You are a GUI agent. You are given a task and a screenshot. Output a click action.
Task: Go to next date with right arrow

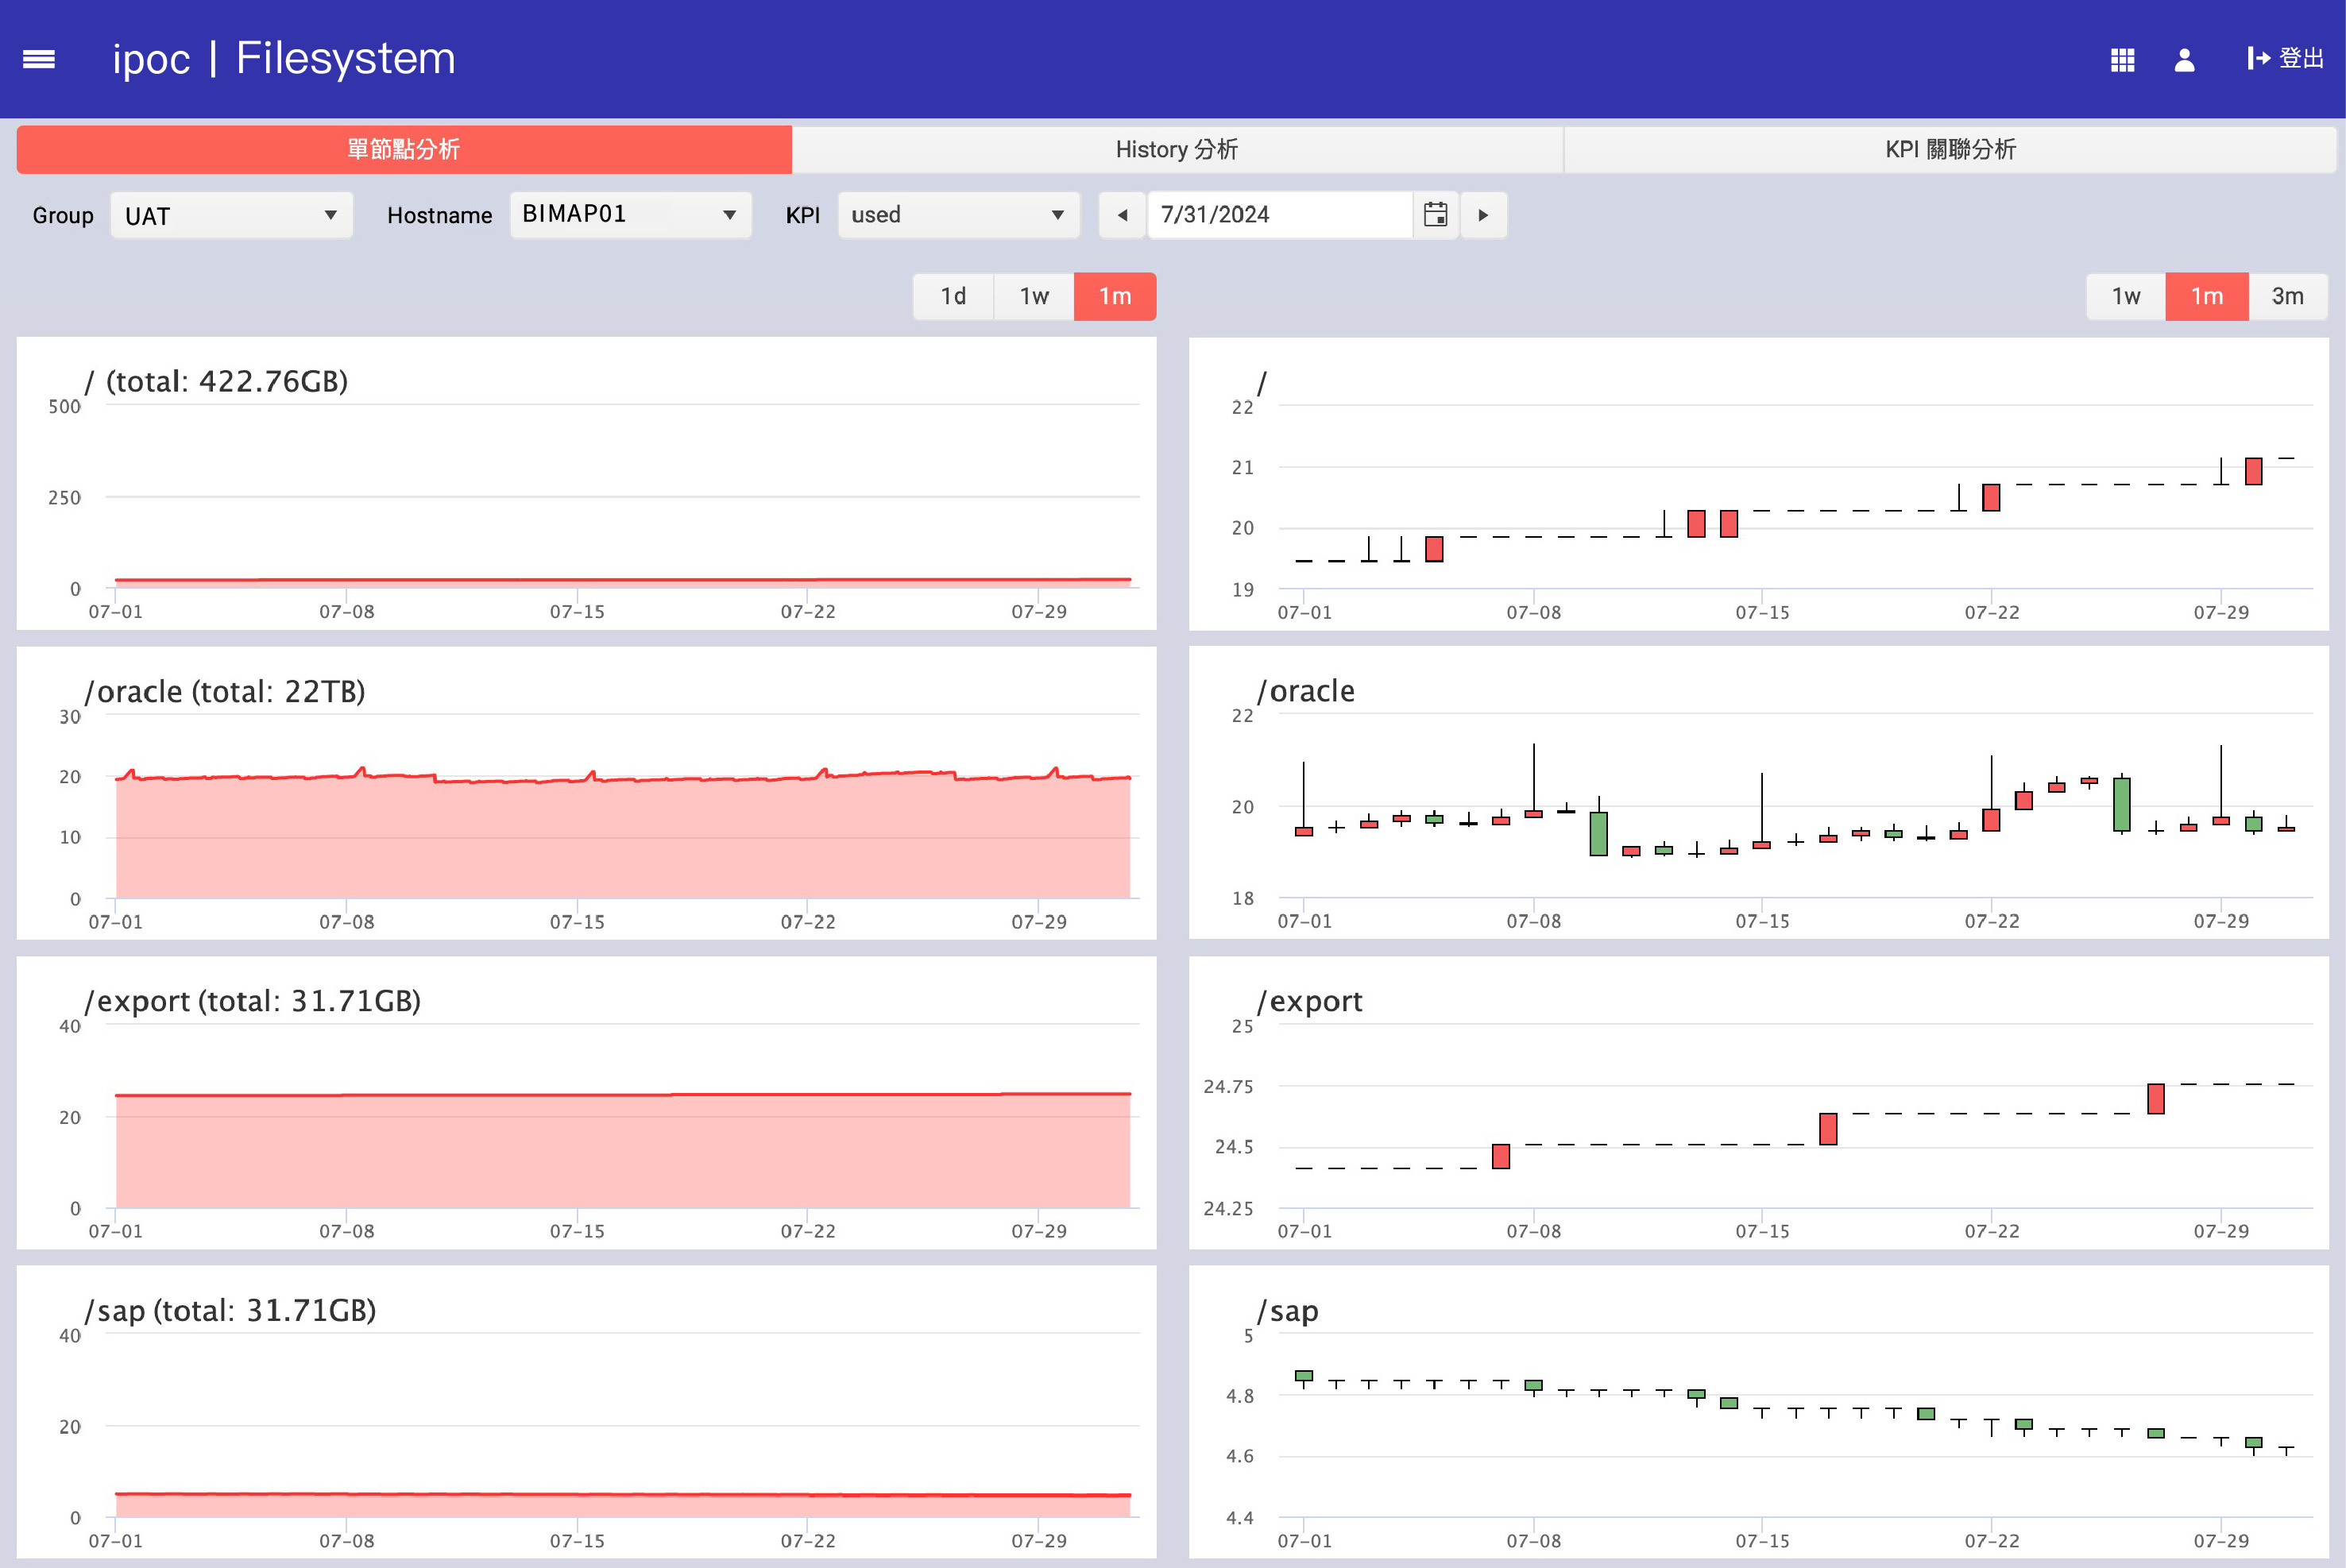[x=1483, y=215]
